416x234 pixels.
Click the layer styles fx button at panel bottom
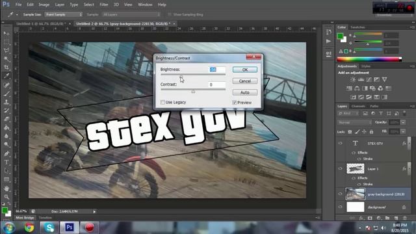[361, 218]
